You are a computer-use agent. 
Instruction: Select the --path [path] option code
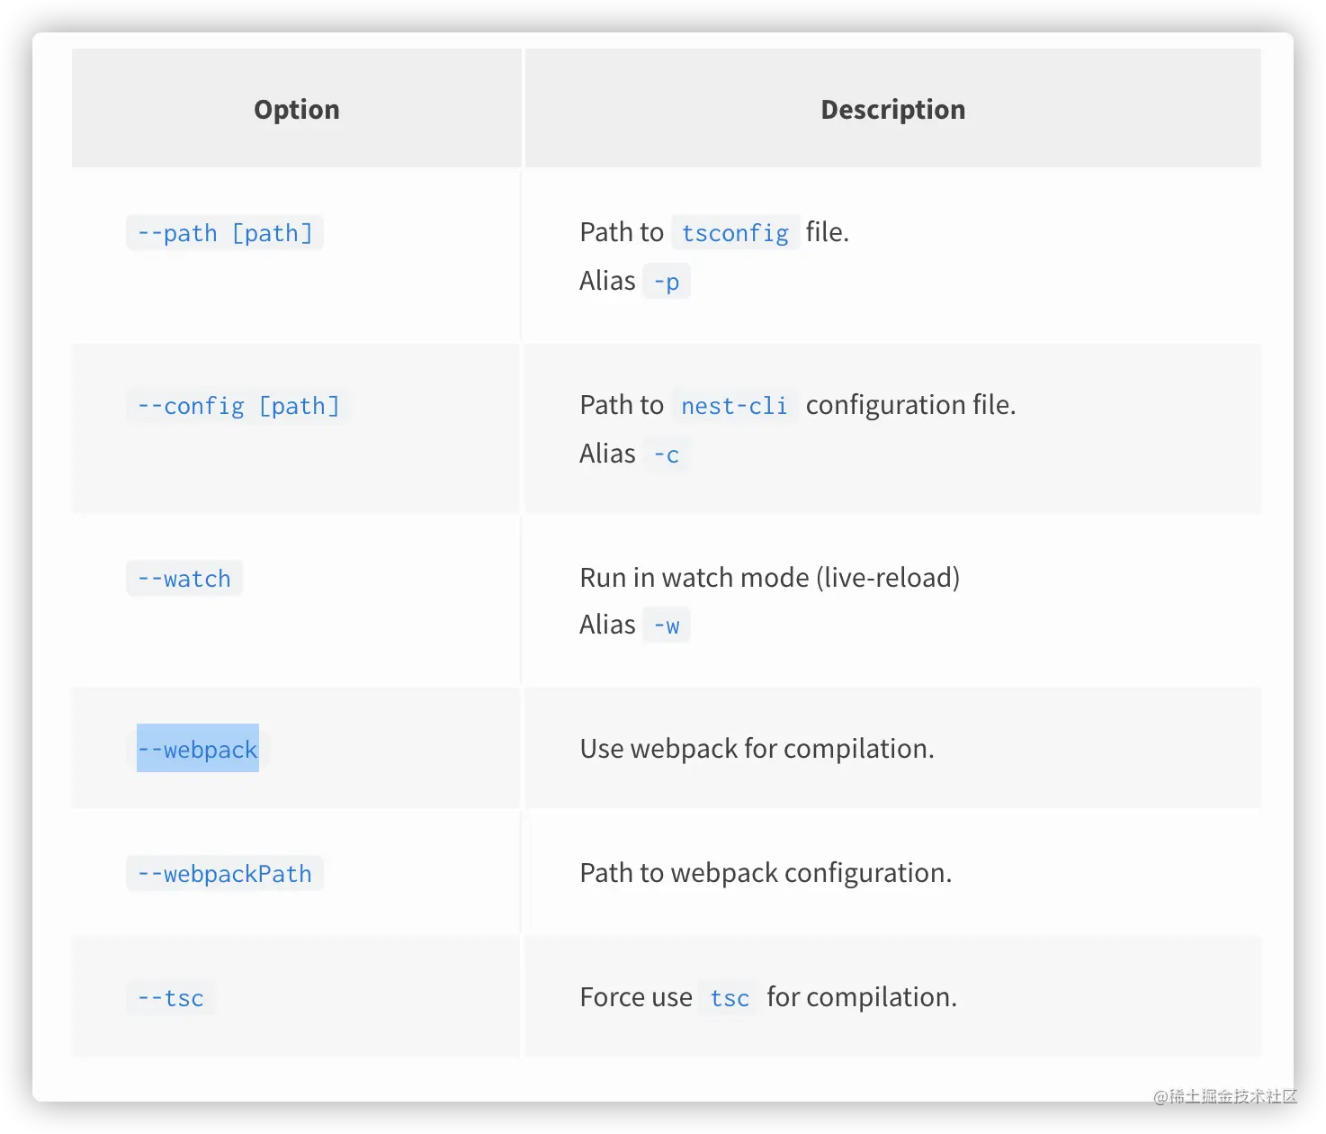(x=225, y=233)
